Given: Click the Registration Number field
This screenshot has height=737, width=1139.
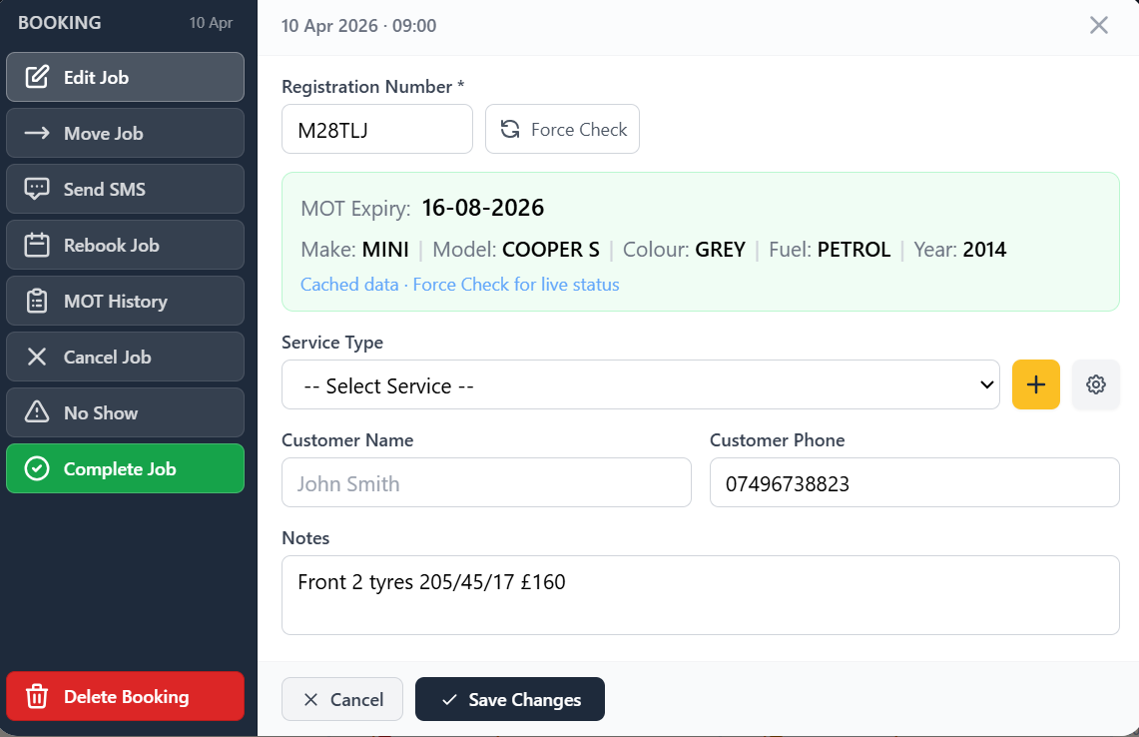Looking at the screenshot, I should 376,129.
